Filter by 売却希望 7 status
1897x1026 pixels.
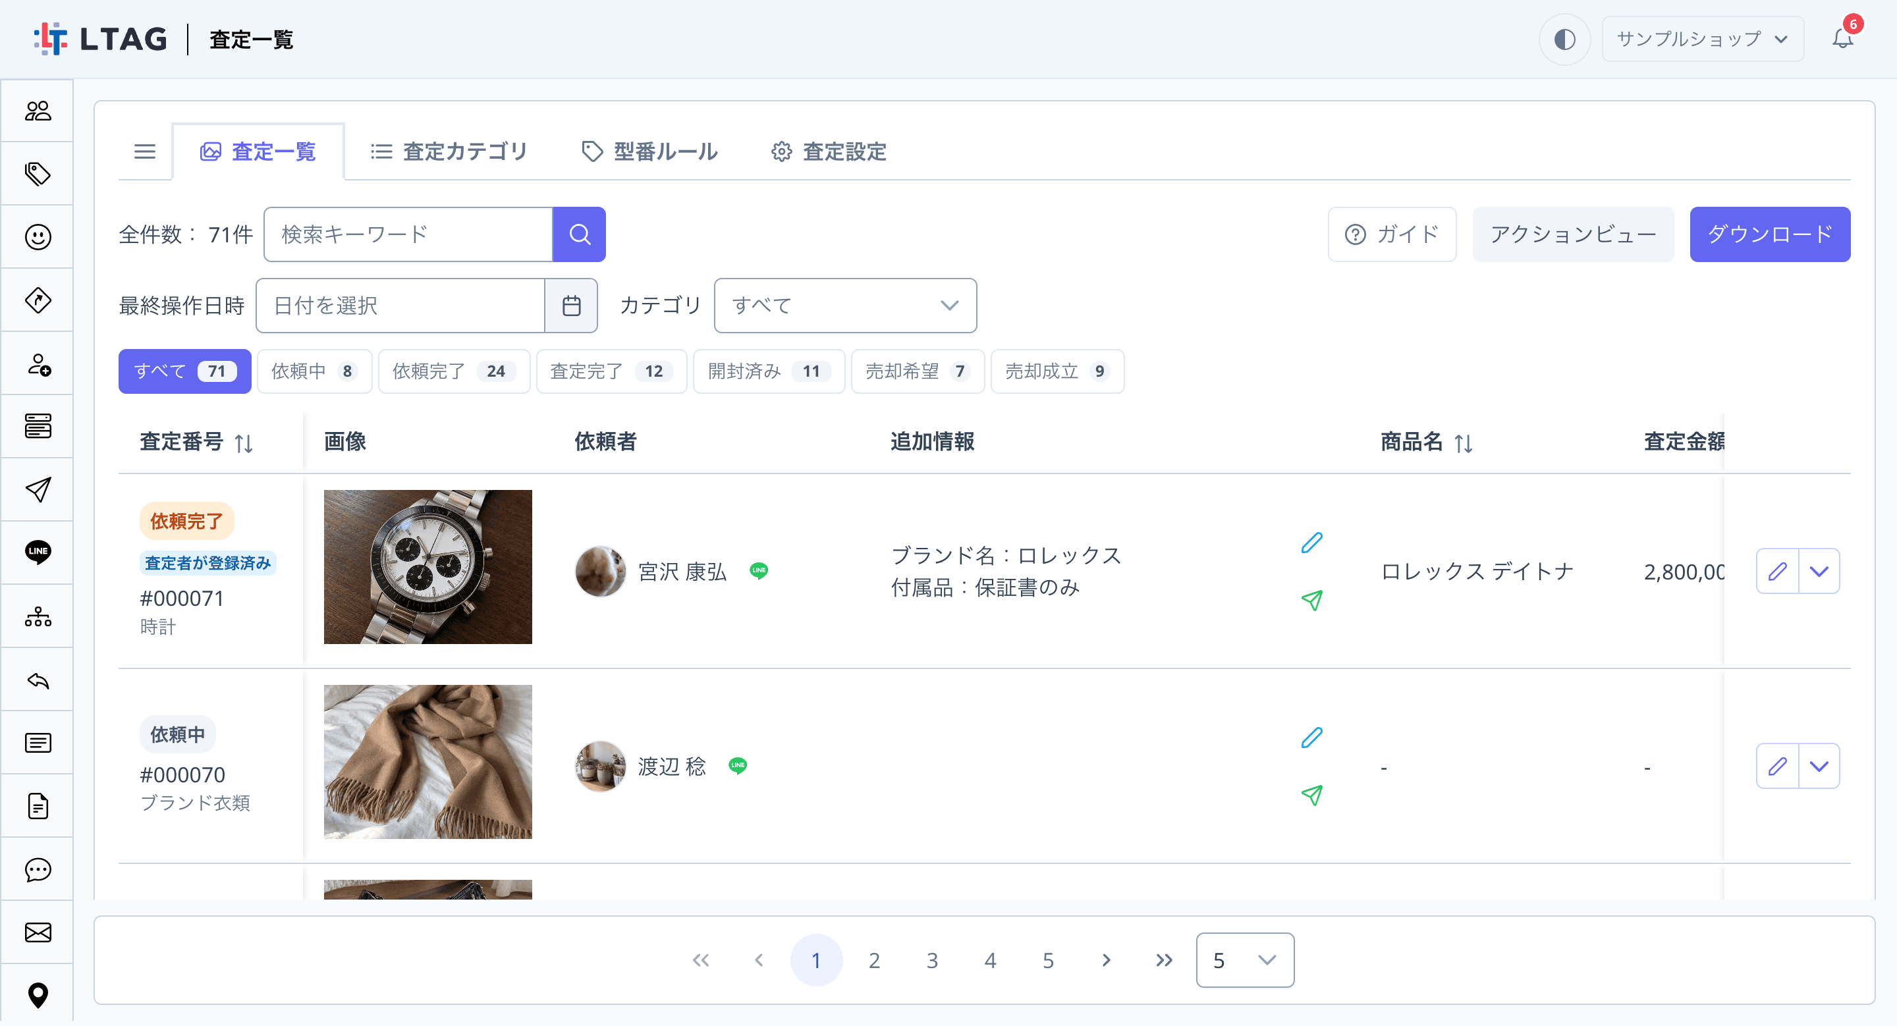(918, 371)
